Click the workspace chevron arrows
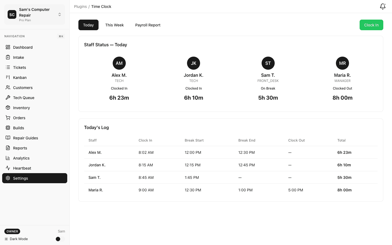Viewport: 392px width, 245px height. coord(60,14)
